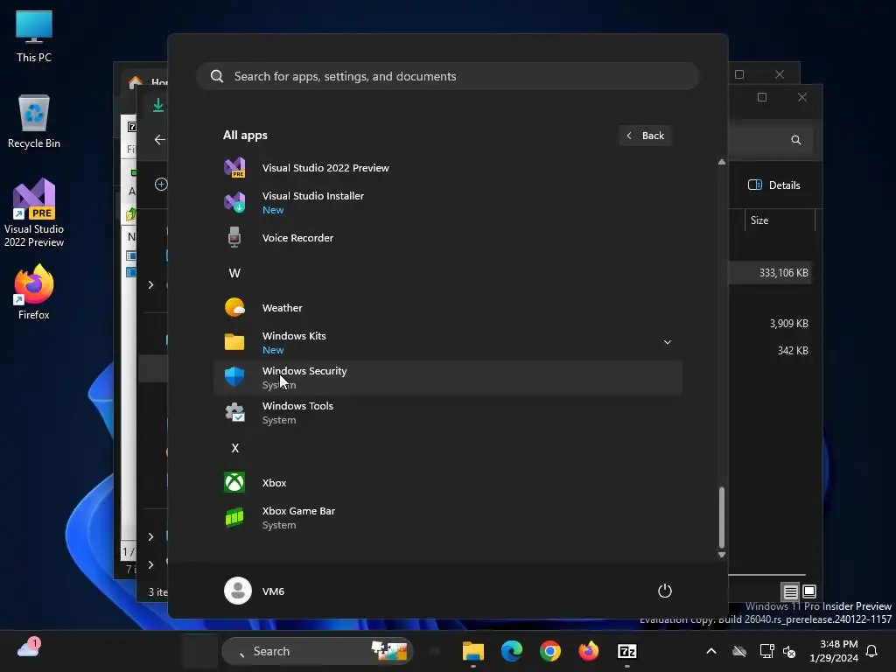Sort by the Size column in File Explorer
This screenshot has height=672, width=896.
pyautogui.click(x=780, y=220)
